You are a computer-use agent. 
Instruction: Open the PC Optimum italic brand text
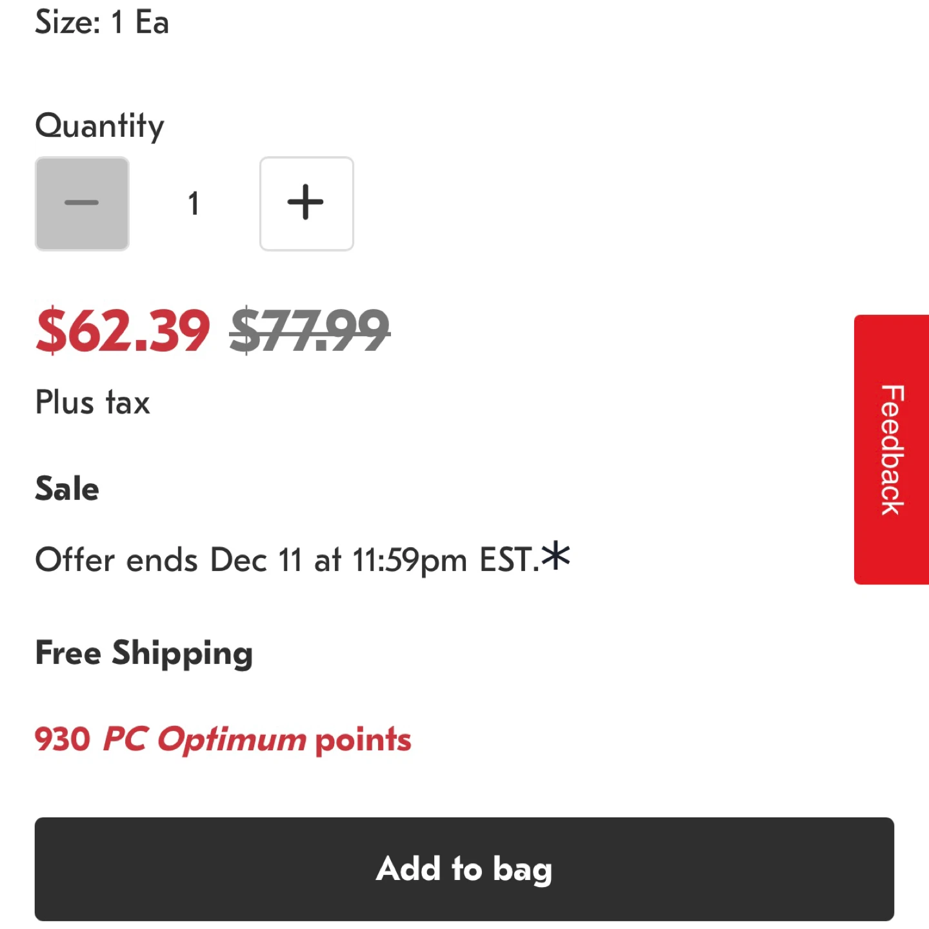205,739
